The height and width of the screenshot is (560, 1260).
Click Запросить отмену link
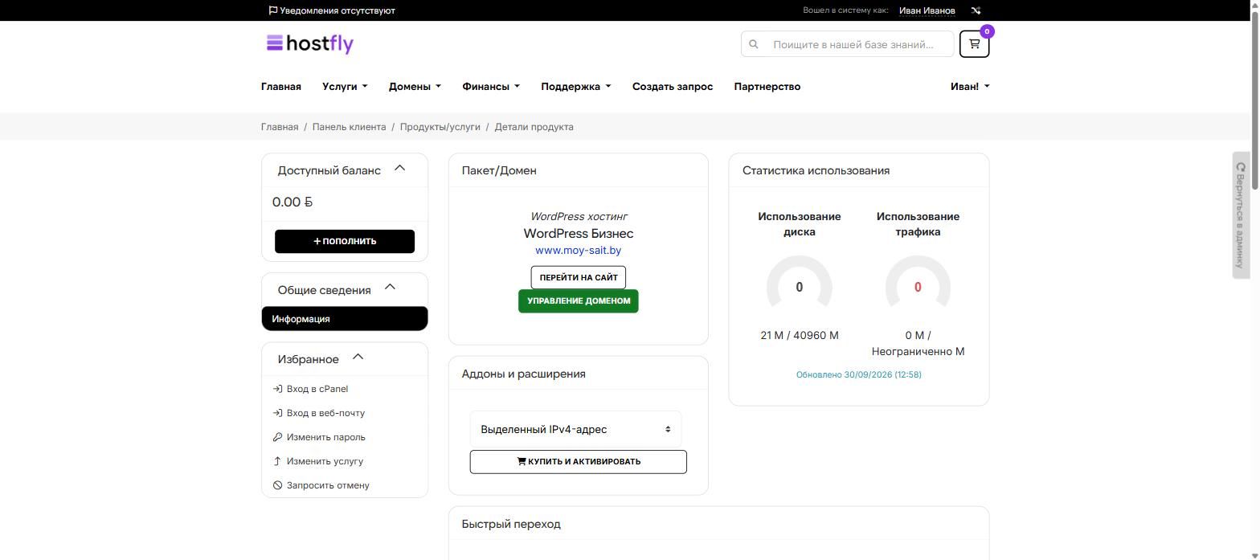(328, 485)
